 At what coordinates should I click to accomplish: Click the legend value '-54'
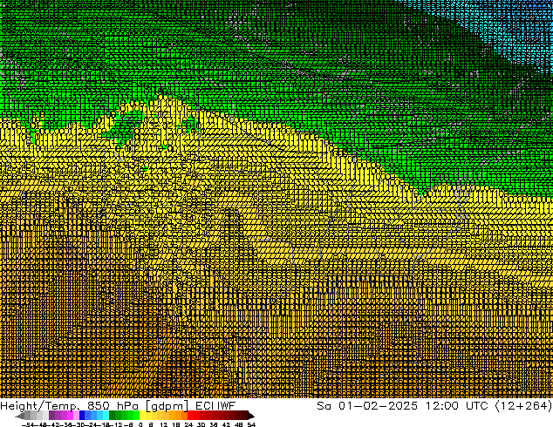[x=28, y=424]
